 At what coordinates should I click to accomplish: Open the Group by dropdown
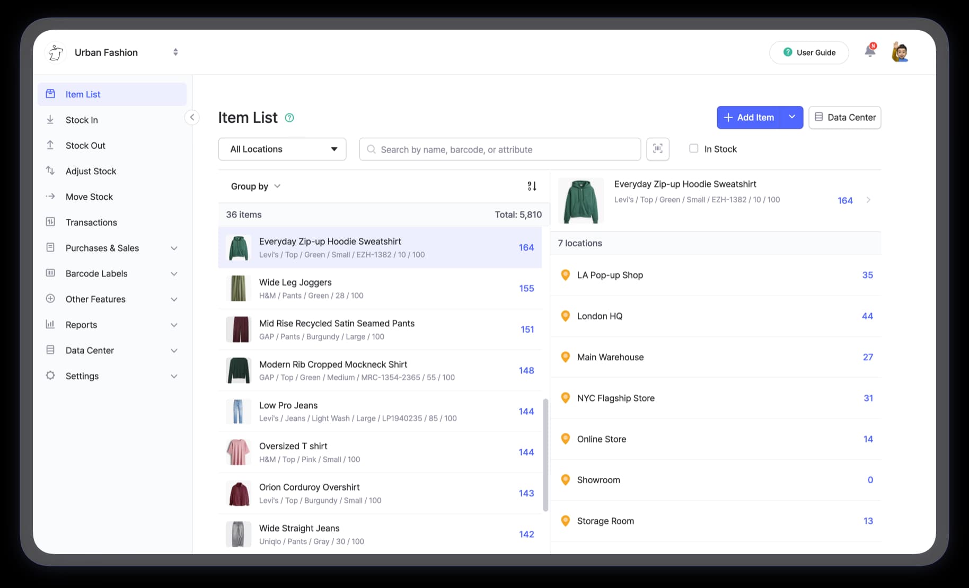(x=256, y=186)
